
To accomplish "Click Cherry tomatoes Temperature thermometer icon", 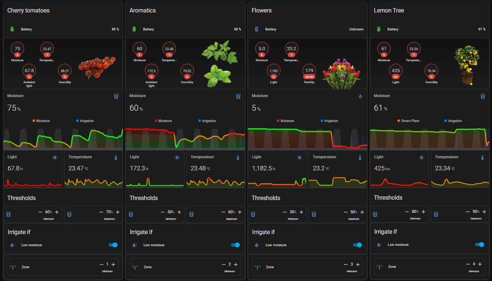I will 116,158.
